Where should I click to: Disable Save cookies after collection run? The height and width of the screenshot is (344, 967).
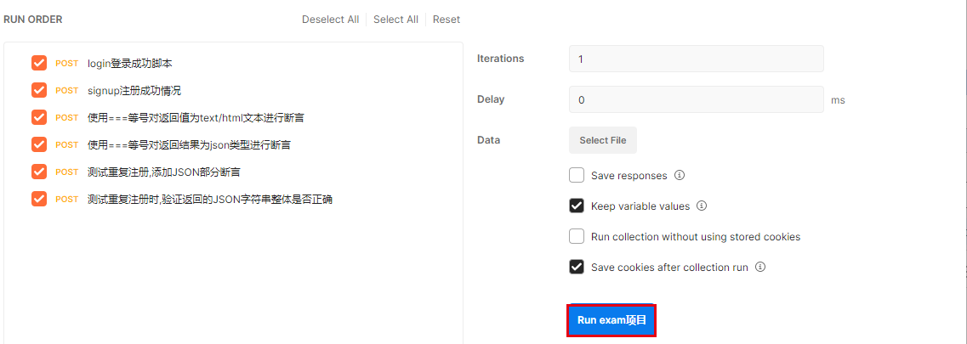577,267
